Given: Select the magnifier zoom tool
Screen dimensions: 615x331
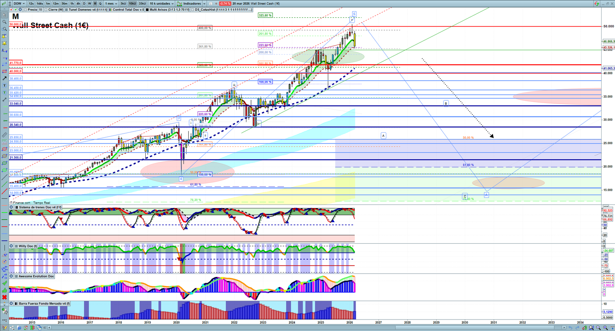Looking at the screenshot, I should [4, 22].
